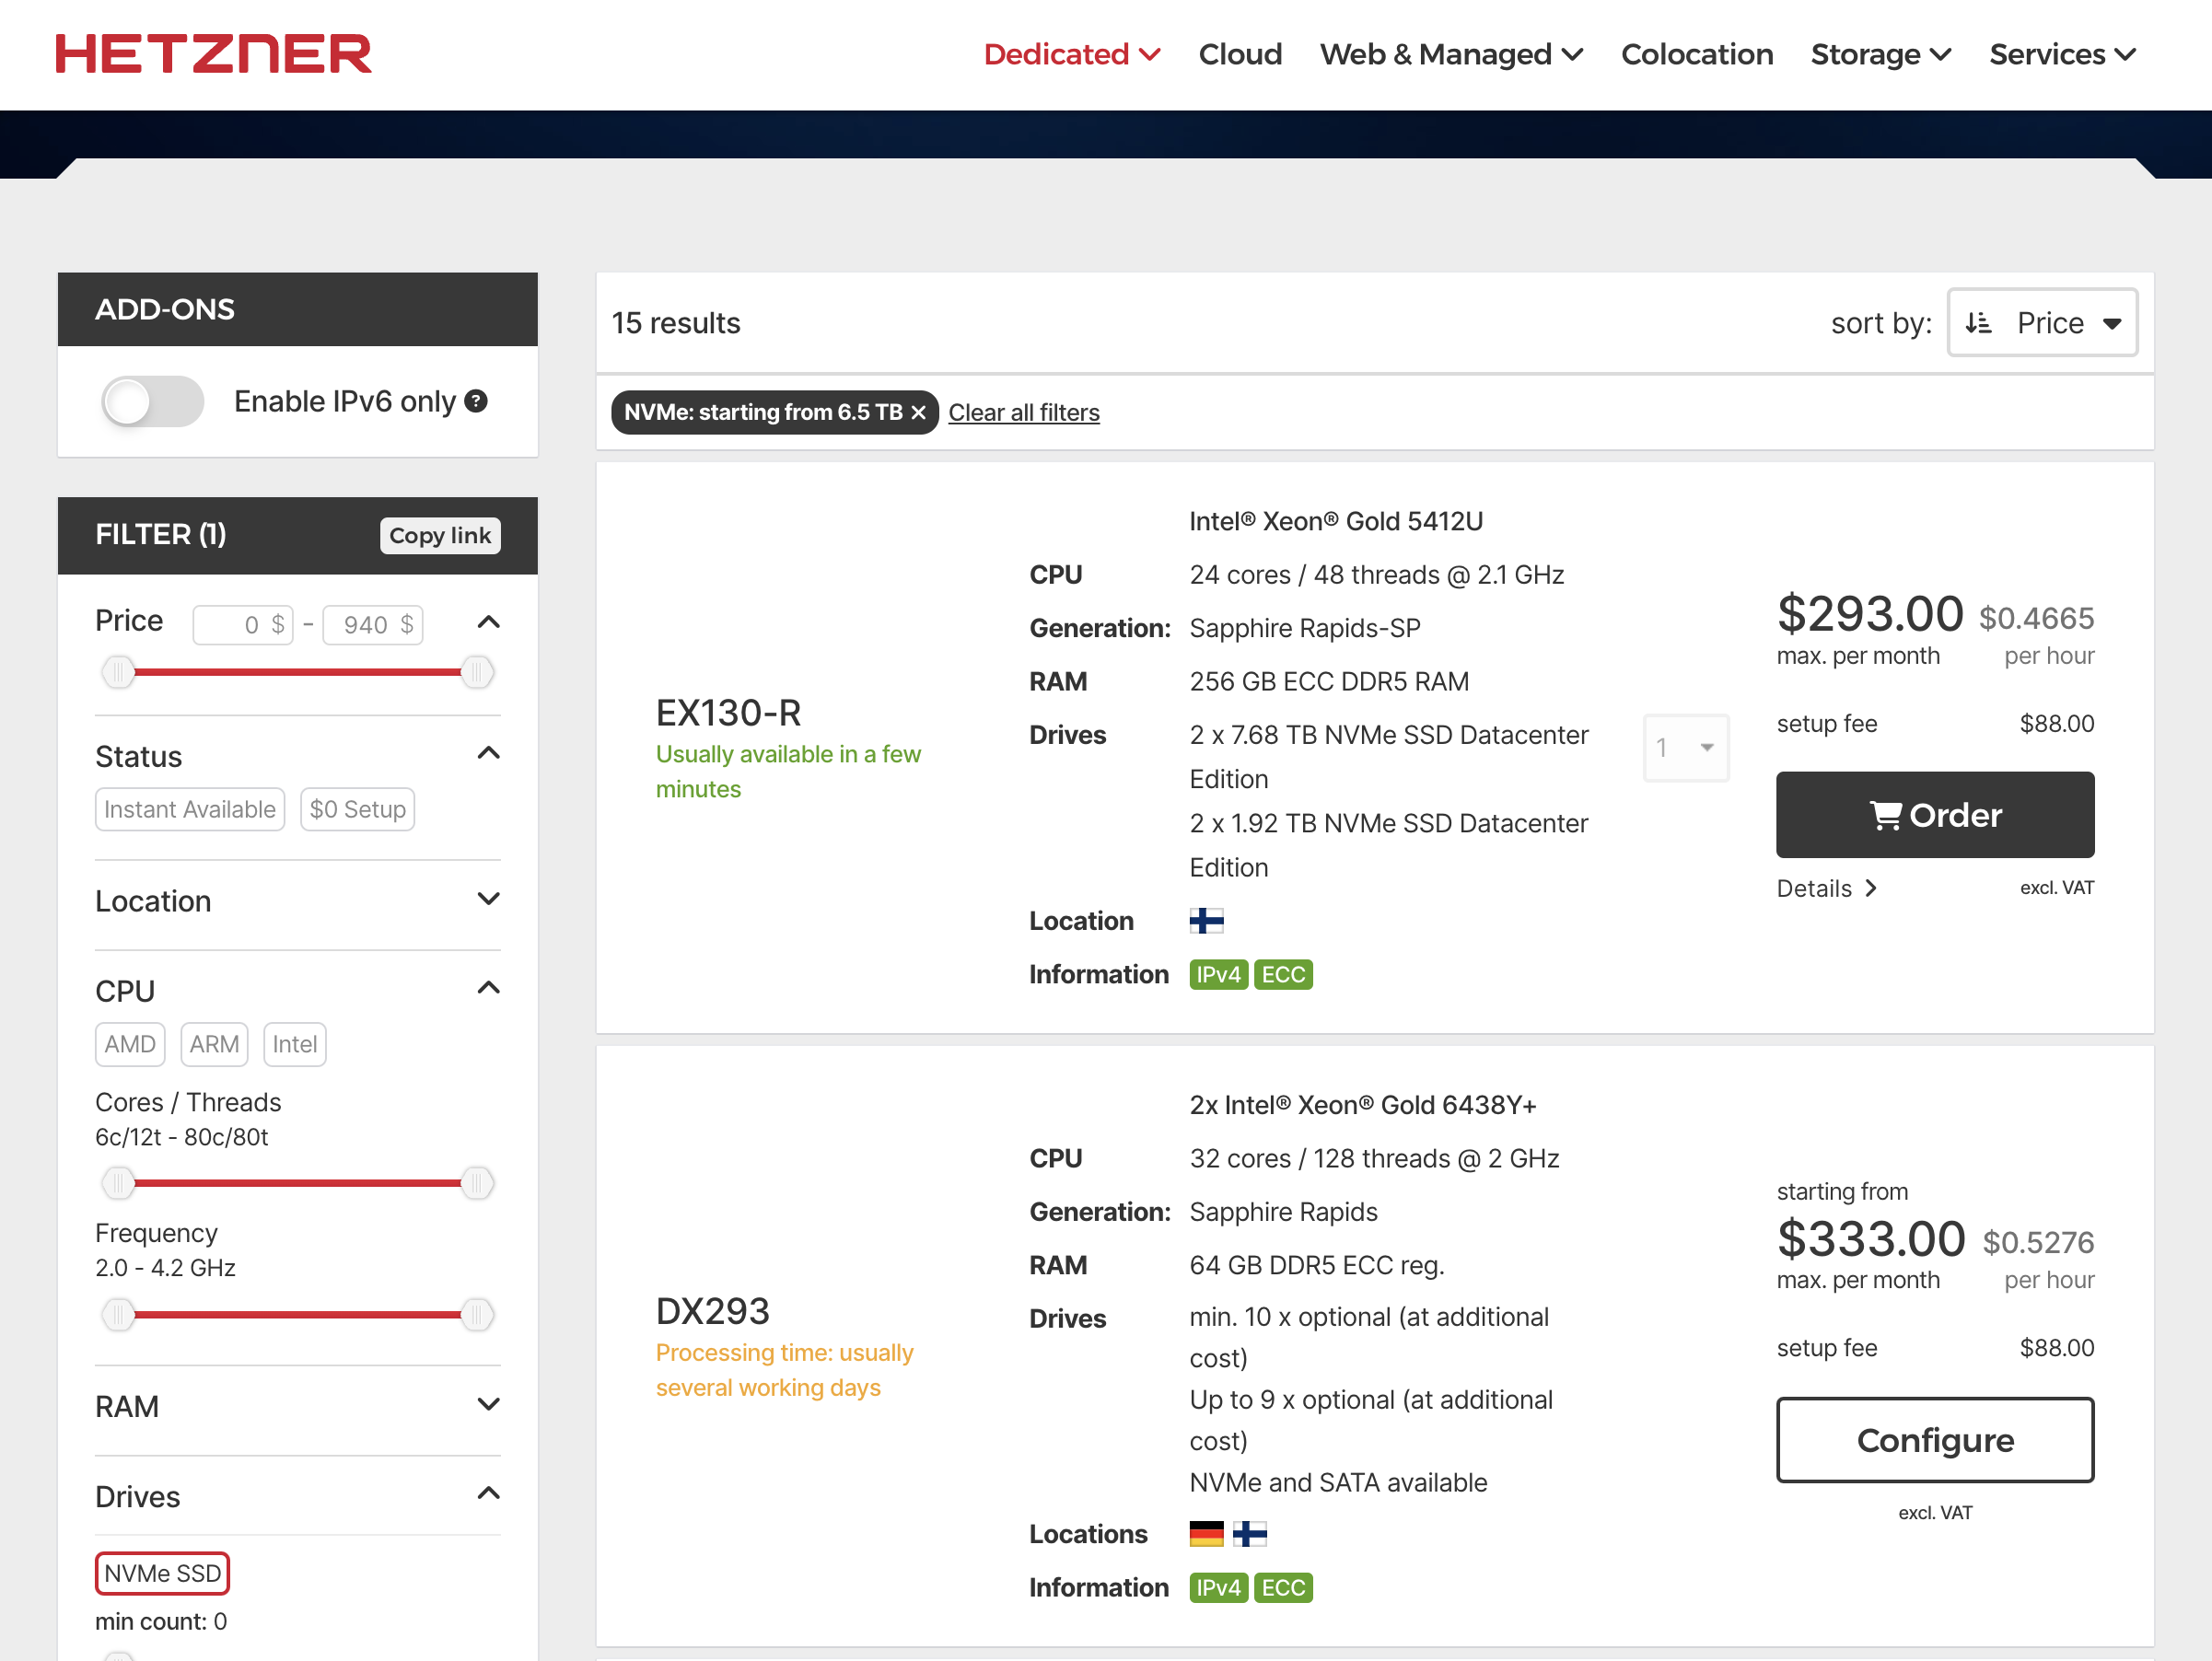Click the sort order icon beside Price
2212x1661 pixels.
pos(1978,323)
